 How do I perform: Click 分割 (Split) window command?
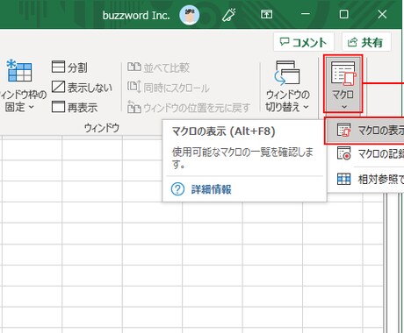tap(69, 67)
